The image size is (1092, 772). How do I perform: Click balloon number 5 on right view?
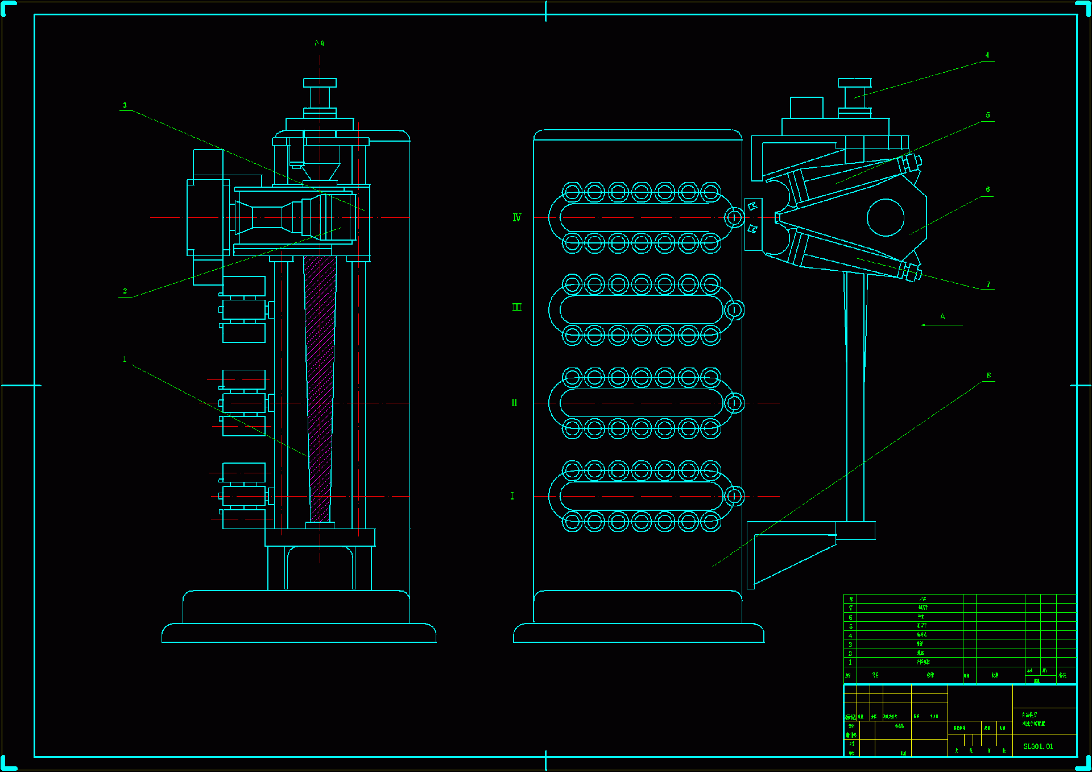988,115
